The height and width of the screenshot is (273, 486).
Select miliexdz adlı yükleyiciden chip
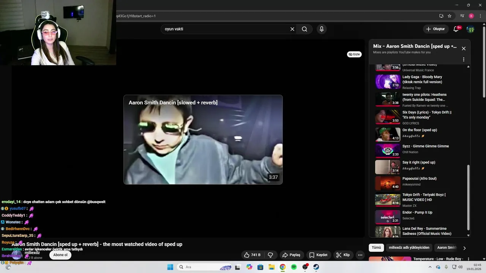click(x=409, y=248)
